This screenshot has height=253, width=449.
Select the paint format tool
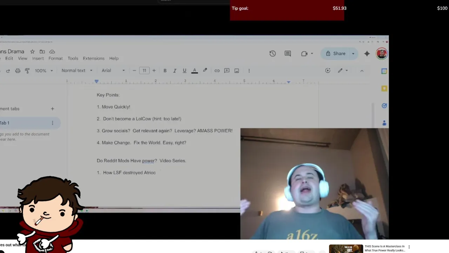tap(27, 71)
